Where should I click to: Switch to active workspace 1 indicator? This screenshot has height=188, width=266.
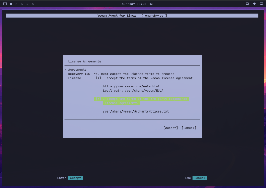11,4
